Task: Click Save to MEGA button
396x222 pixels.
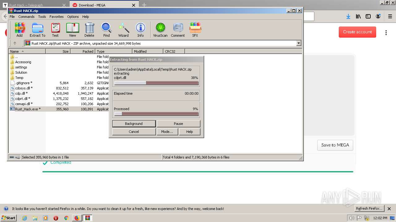Action: (335, 145)
